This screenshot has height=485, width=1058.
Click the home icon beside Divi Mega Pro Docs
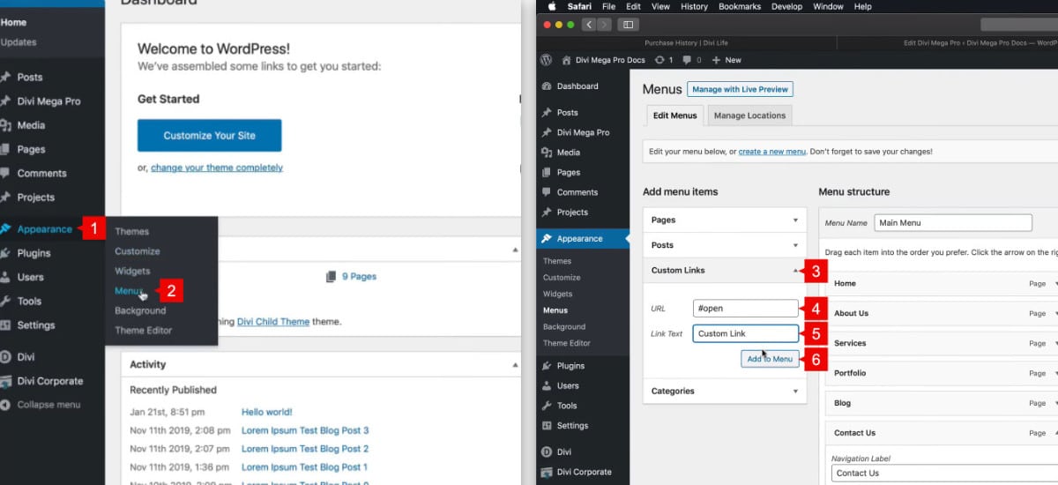pos(567,60)
